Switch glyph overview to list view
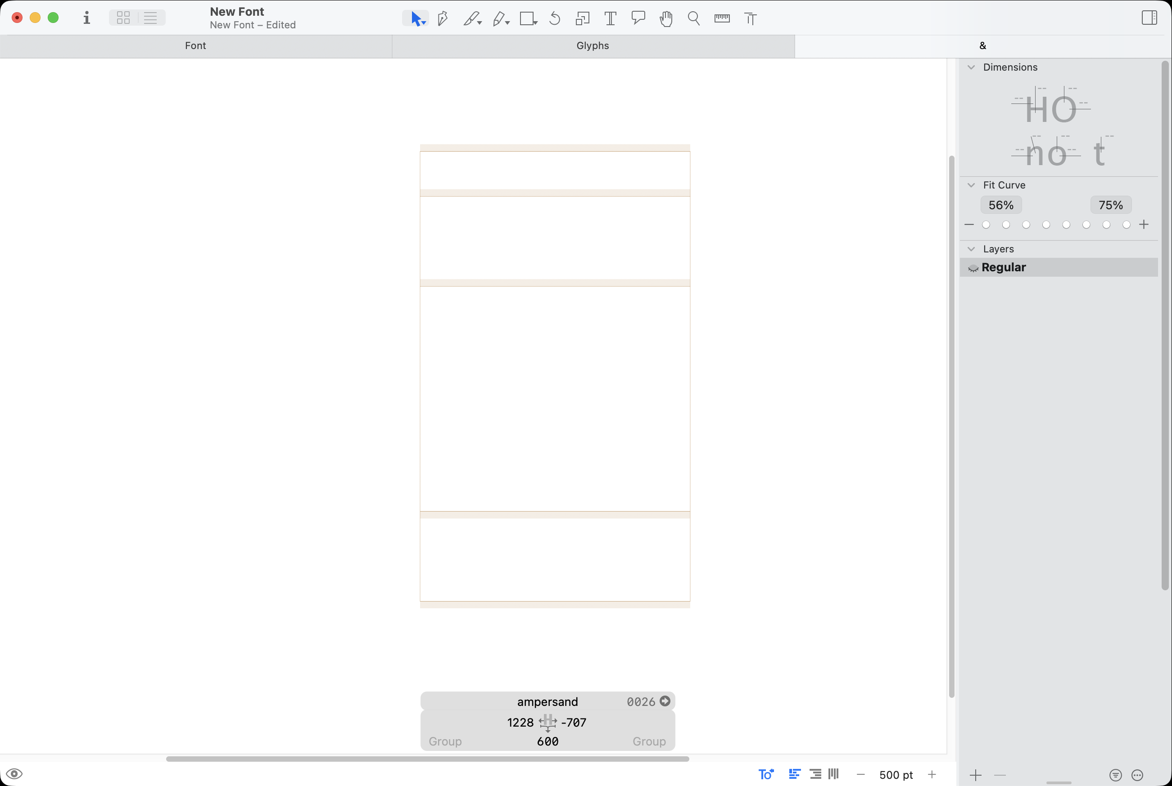 pos(150,18)
